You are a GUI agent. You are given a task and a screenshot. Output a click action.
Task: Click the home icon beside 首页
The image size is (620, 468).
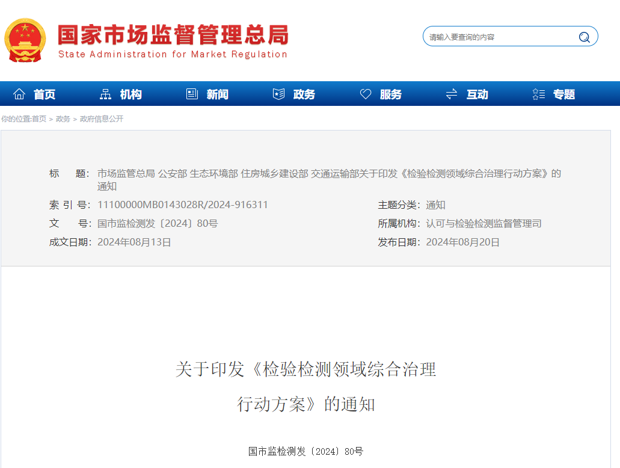point(19,93)
